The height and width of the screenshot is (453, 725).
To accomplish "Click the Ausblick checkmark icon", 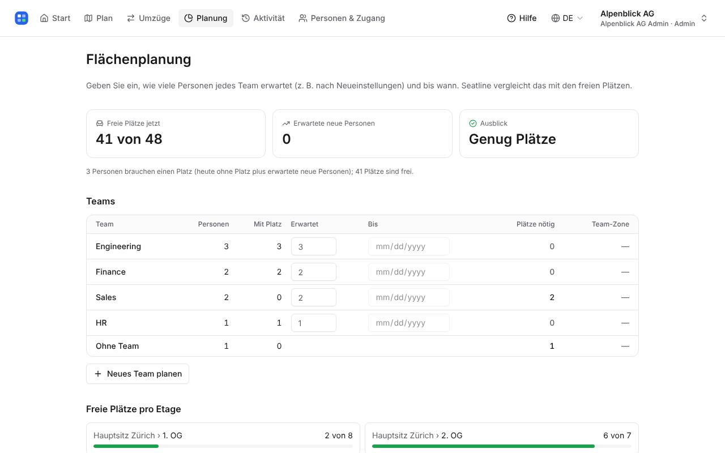I will [473, 123].
